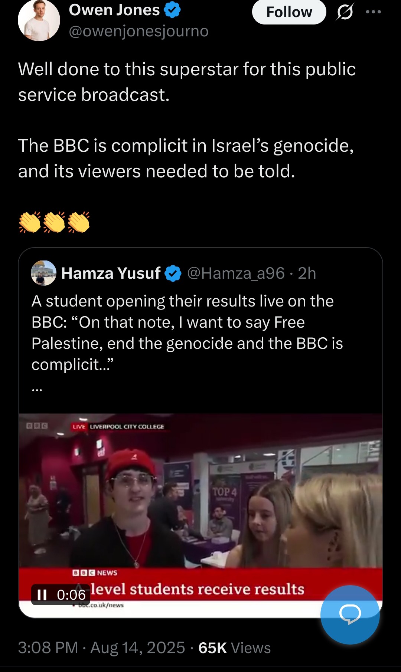Open @Hamza_a96 handle in quote

(236, 273)
